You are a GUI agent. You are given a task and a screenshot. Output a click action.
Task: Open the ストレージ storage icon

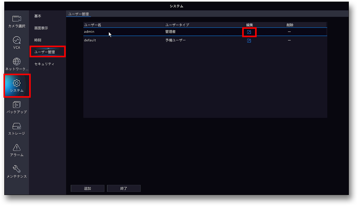[17, 126]
